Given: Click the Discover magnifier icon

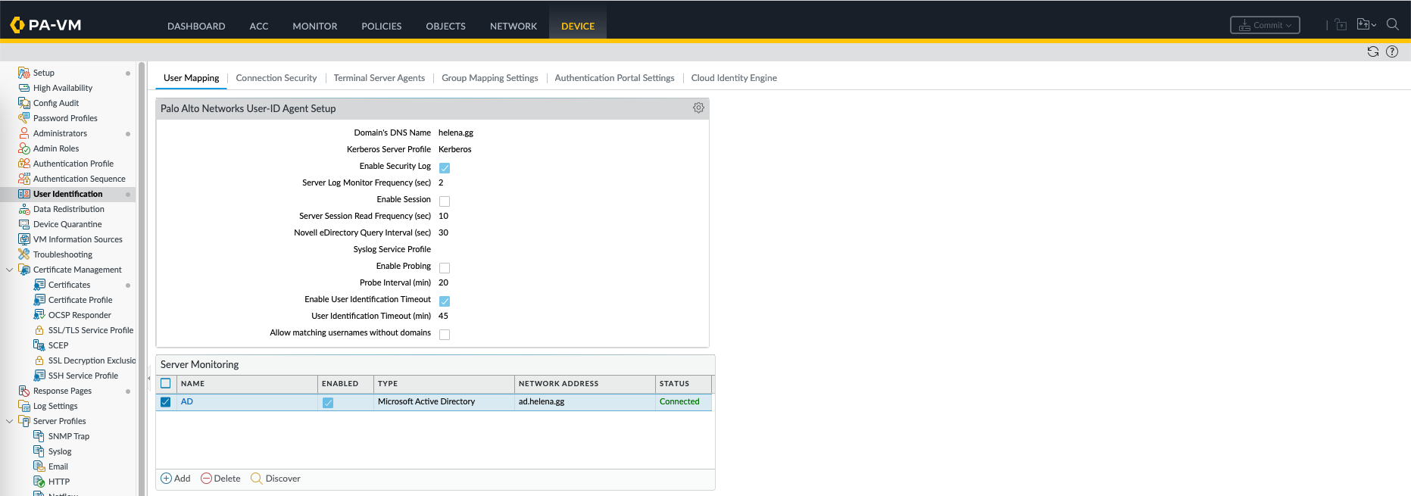Looking at the screenshot, I should (x=257, y=479).
